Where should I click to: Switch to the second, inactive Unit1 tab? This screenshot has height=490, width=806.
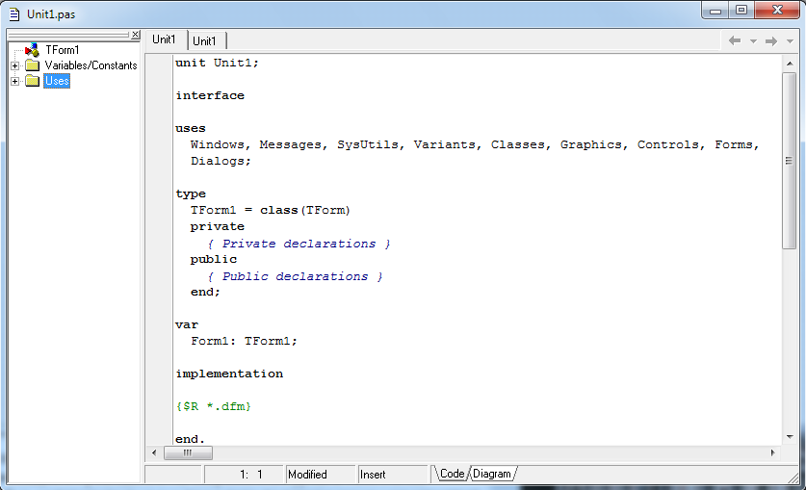pos(205,40)
